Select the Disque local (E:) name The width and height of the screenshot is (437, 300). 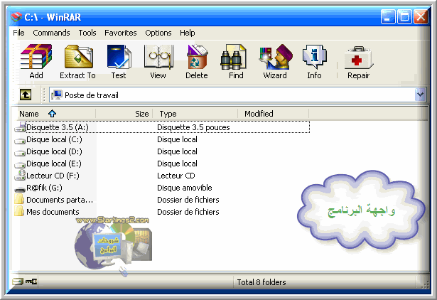(x=54, y=164)
